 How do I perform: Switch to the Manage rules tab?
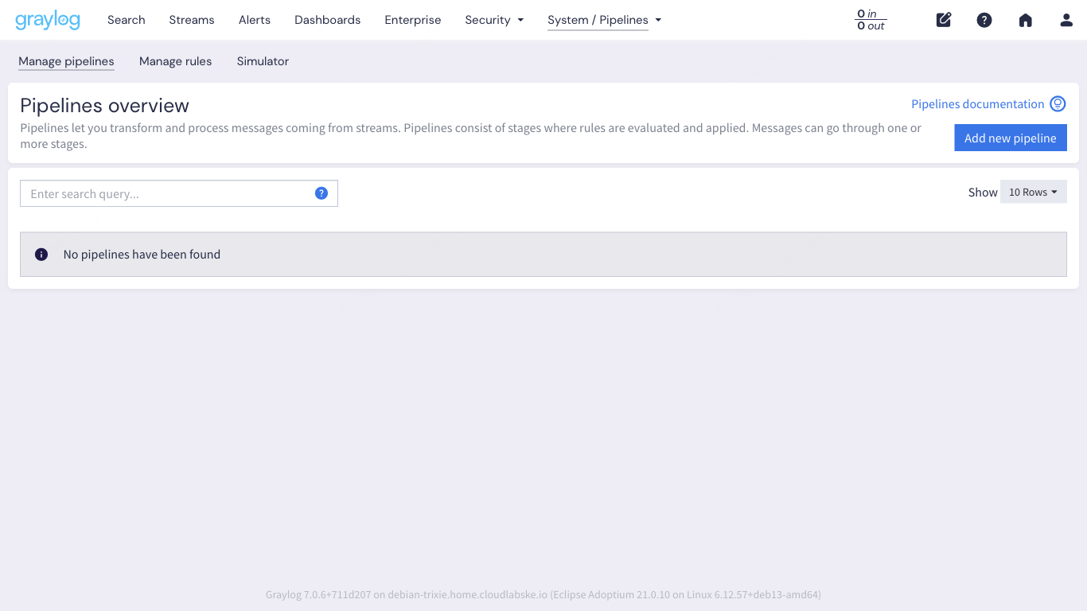pyautogui.click(x=175, y=61)
